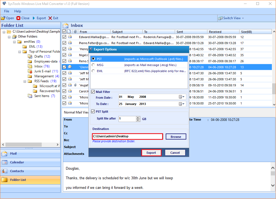The height and width of the screenshot is (199, 276).
Task: Select the PST export radio button
Action: [93, 59]
